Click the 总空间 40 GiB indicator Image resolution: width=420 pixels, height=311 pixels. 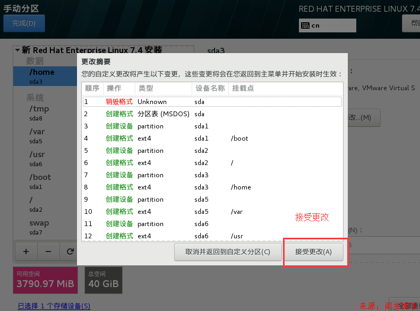click(104, 280)
